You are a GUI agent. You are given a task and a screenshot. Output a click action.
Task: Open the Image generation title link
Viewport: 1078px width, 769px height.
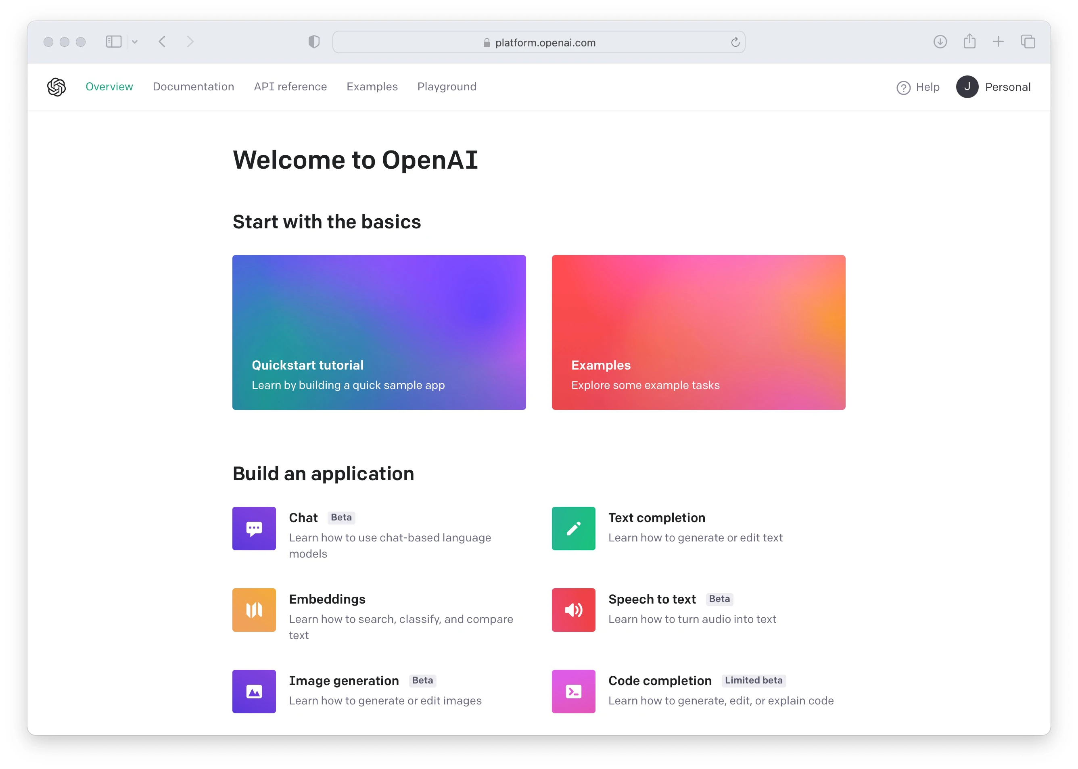tap(344, 681)
